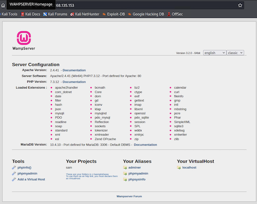The width and height of the screenshot is (257, 204).
Task: Click the Add a Virtual Host link
Action: pos(31,179)
